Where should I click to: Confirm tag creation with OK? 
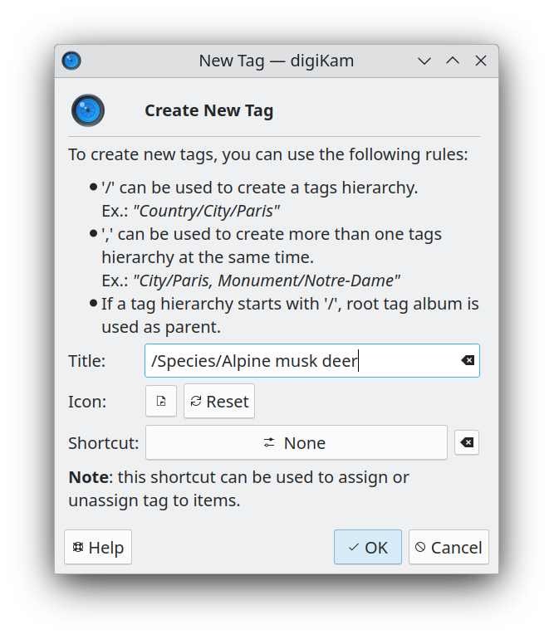pyautogui.click(x=368, y=547)
